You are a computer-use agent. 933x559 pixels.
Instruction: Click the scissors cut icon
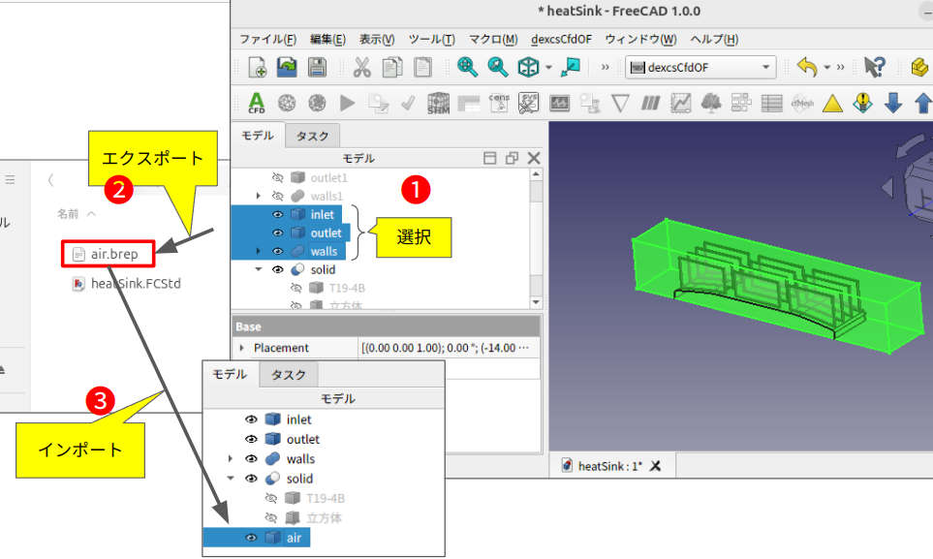361,67
